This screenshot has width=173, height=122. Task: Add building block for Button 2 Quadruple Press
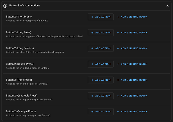click(x=132, y=96)
